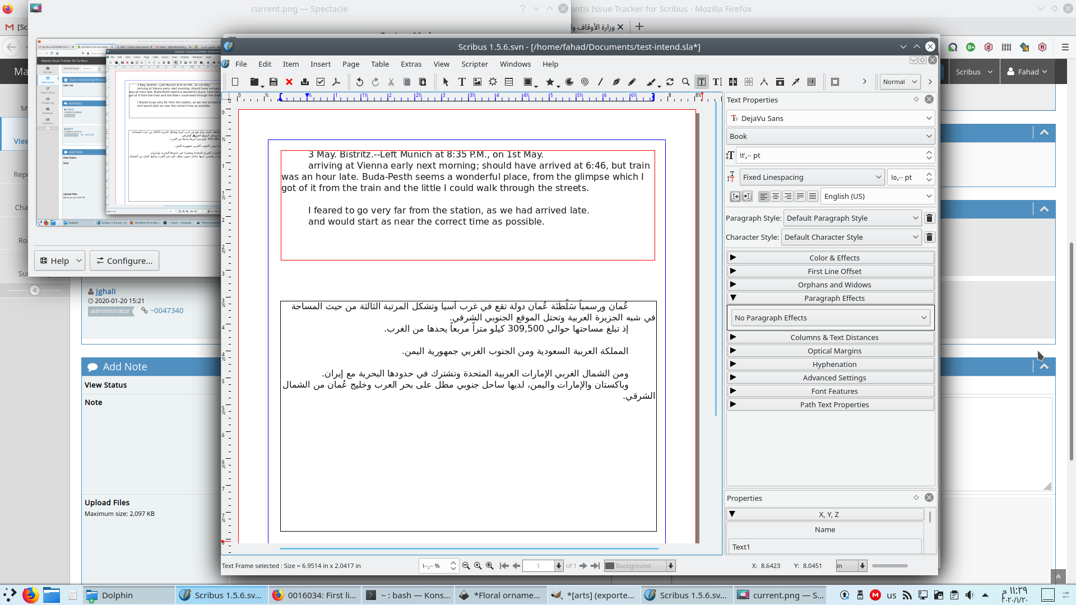The height and width of the screenshot is (605, 1076).
Task: Pick the Bezier Curve pen tool
Action: point(616,82)
